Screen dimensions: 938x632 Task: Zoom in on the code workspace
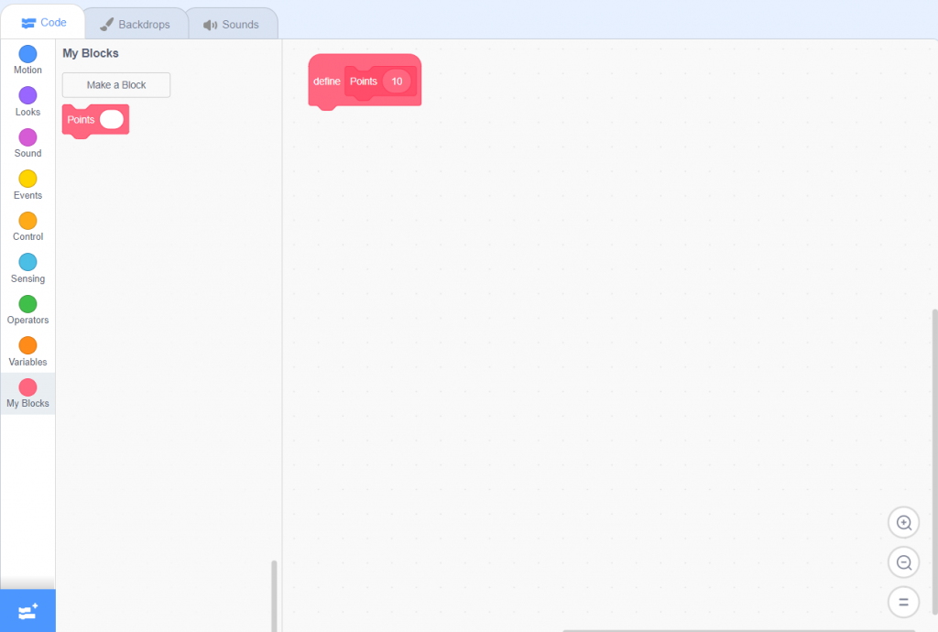[x=903, y=522]
